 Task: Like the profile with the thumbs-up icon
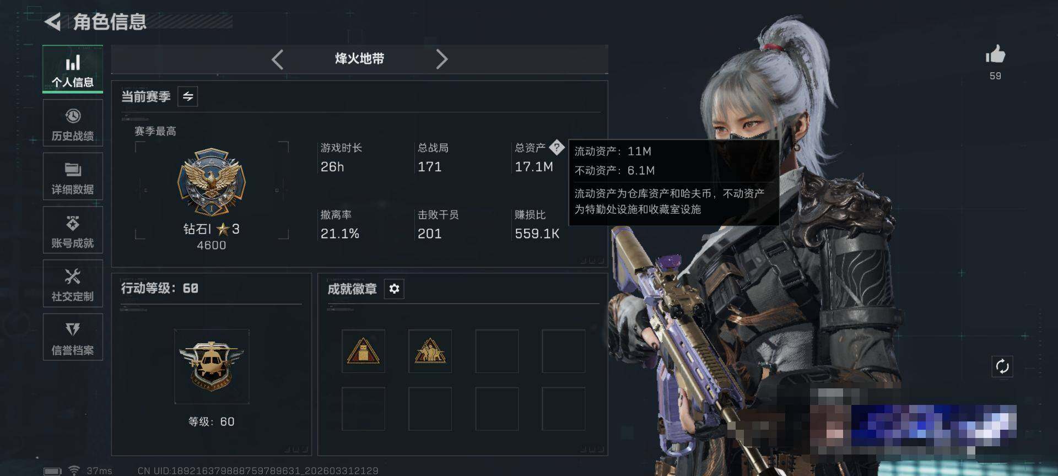pyautogui.click(x=995, y=55)
